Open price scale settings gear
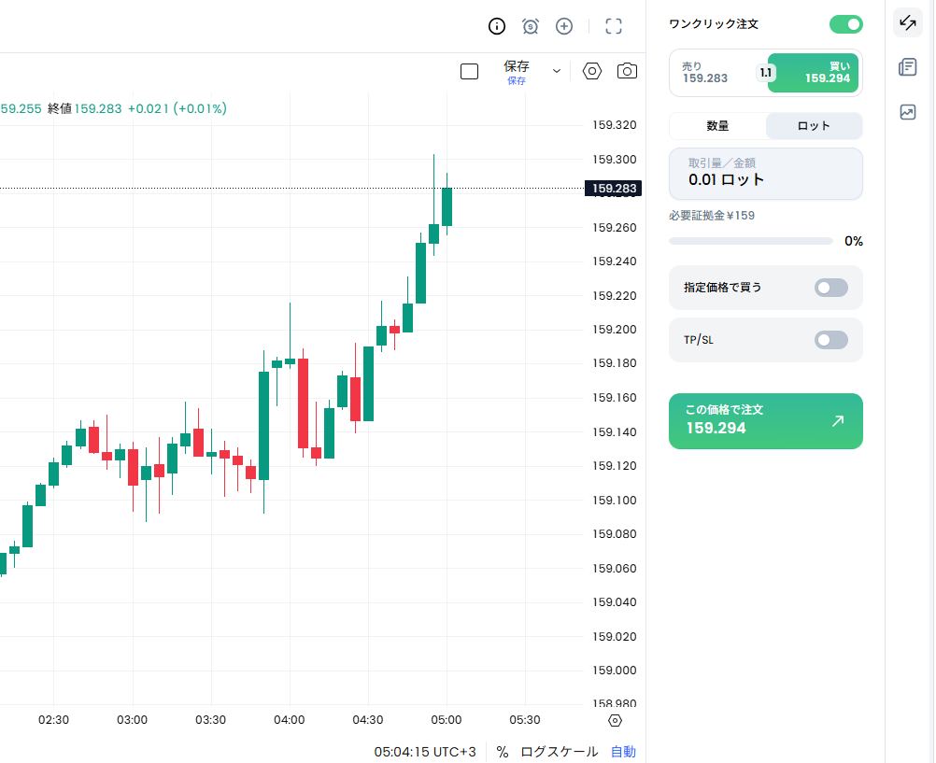Screen dimensions: 936x763 click(615, 721)
